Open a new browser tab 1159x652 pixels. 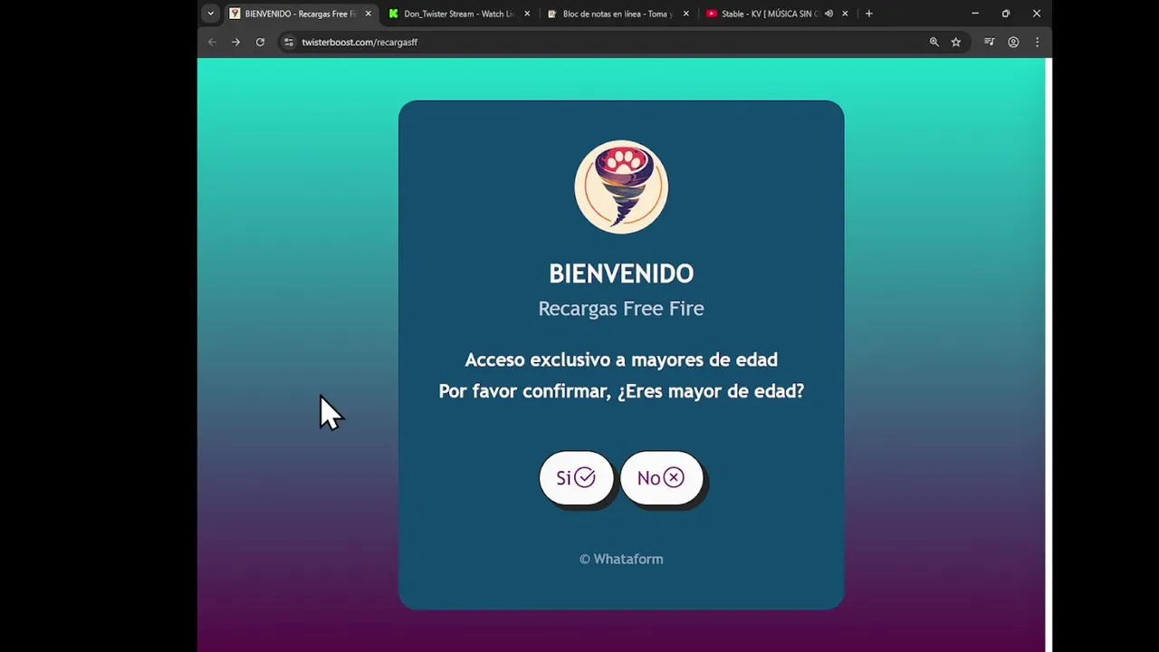tap(868, 14)
